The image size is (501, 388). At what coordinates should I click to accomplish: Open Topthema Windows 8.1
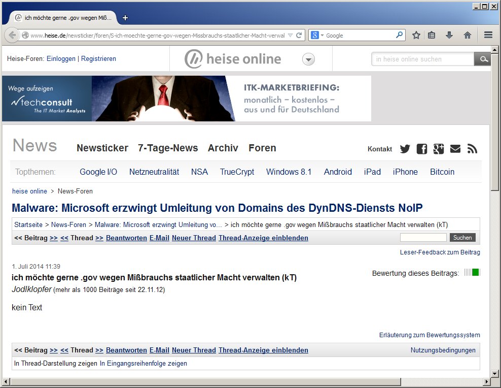pos(289,172)
